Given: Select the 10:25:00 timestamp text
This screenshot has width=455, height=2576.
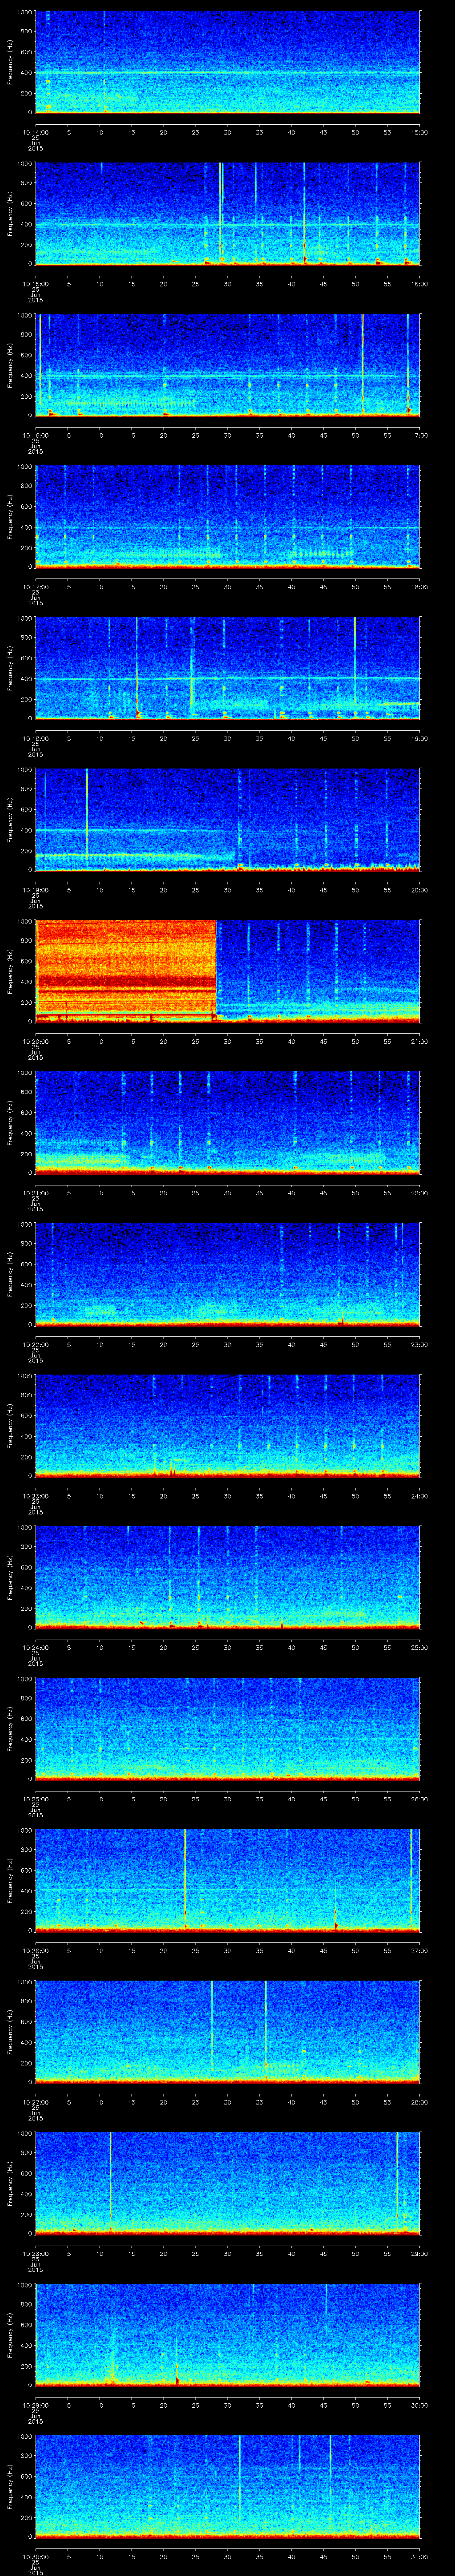Looking at the screenshot, I should (x=35, y=1799).
